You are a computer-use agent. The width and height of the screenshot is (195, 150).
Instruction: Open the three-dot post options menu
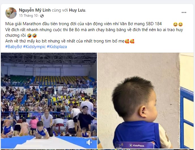[x=184, y=12]
